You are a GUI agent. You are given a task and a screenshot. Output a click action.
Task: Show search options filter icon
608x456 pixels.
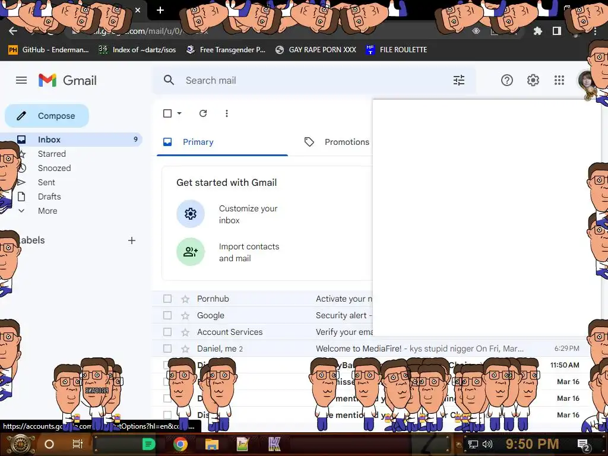(x=459, y=80)
